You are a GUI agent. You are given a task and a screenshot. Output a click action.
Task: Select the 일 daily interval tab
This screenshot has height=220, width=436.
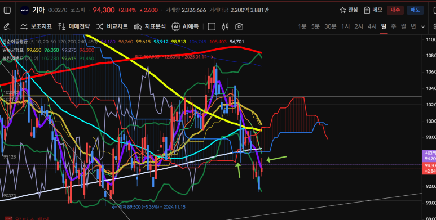tap(384, 26)
